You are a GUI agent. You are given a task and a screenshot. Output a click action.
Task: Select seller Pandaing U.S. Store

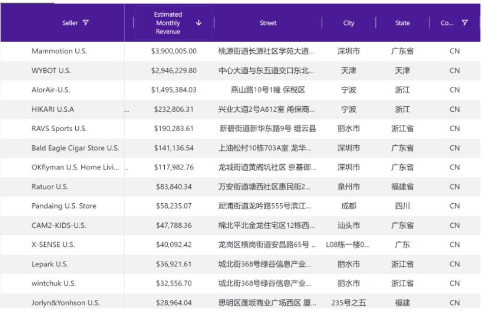click(x=64, y=206)
